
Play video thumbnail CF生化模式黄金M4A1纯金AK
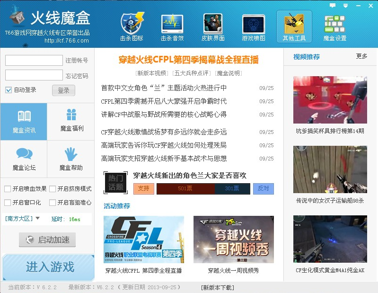tap(330, 239)
